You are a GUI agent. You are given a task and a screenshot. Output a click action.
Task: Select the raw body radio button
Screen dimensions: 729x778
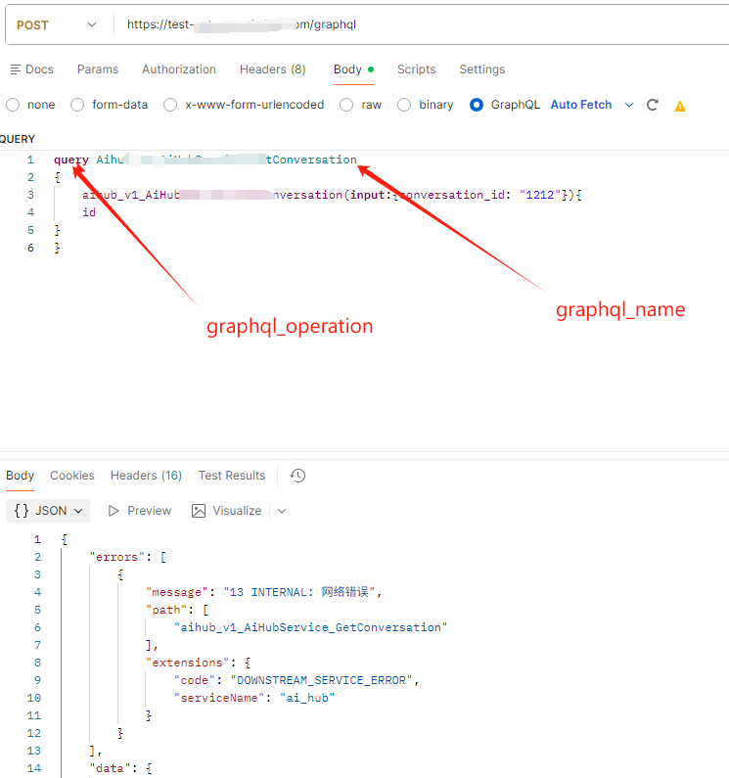click(346, 105)
